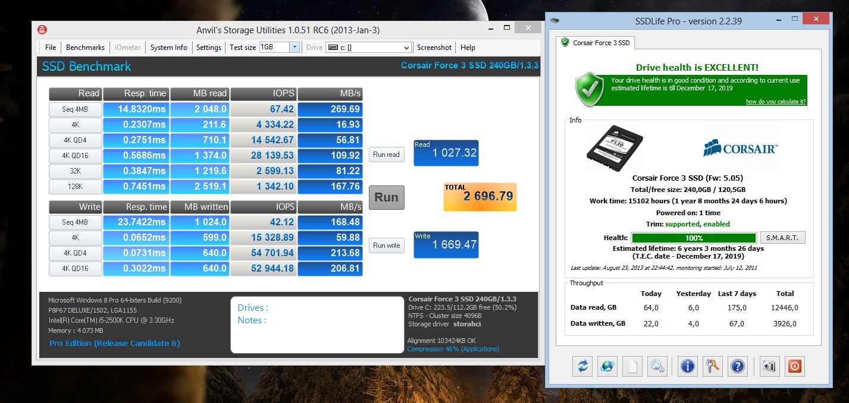Click the large green shield checkmark icon
849x403 pixels.
tap(589, 89)
